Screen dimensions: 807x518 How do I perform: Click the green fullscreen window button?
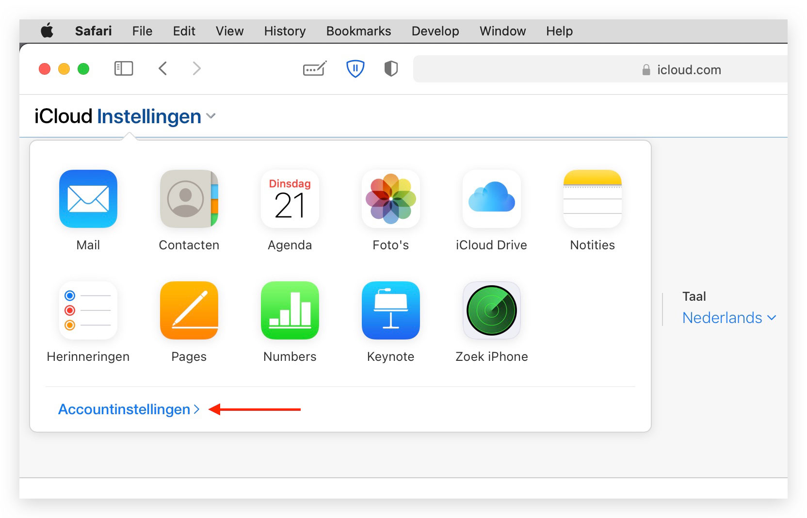83,69
